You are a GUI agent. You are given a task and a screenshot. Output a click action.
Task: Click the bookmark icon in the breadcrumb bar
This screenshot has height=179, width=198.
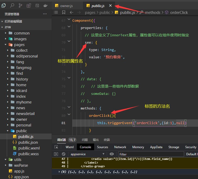coord(64,12)
